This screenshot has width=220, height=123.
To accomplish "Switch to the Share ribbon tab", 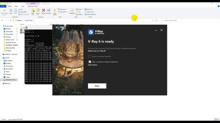I will tap(16, 6).
